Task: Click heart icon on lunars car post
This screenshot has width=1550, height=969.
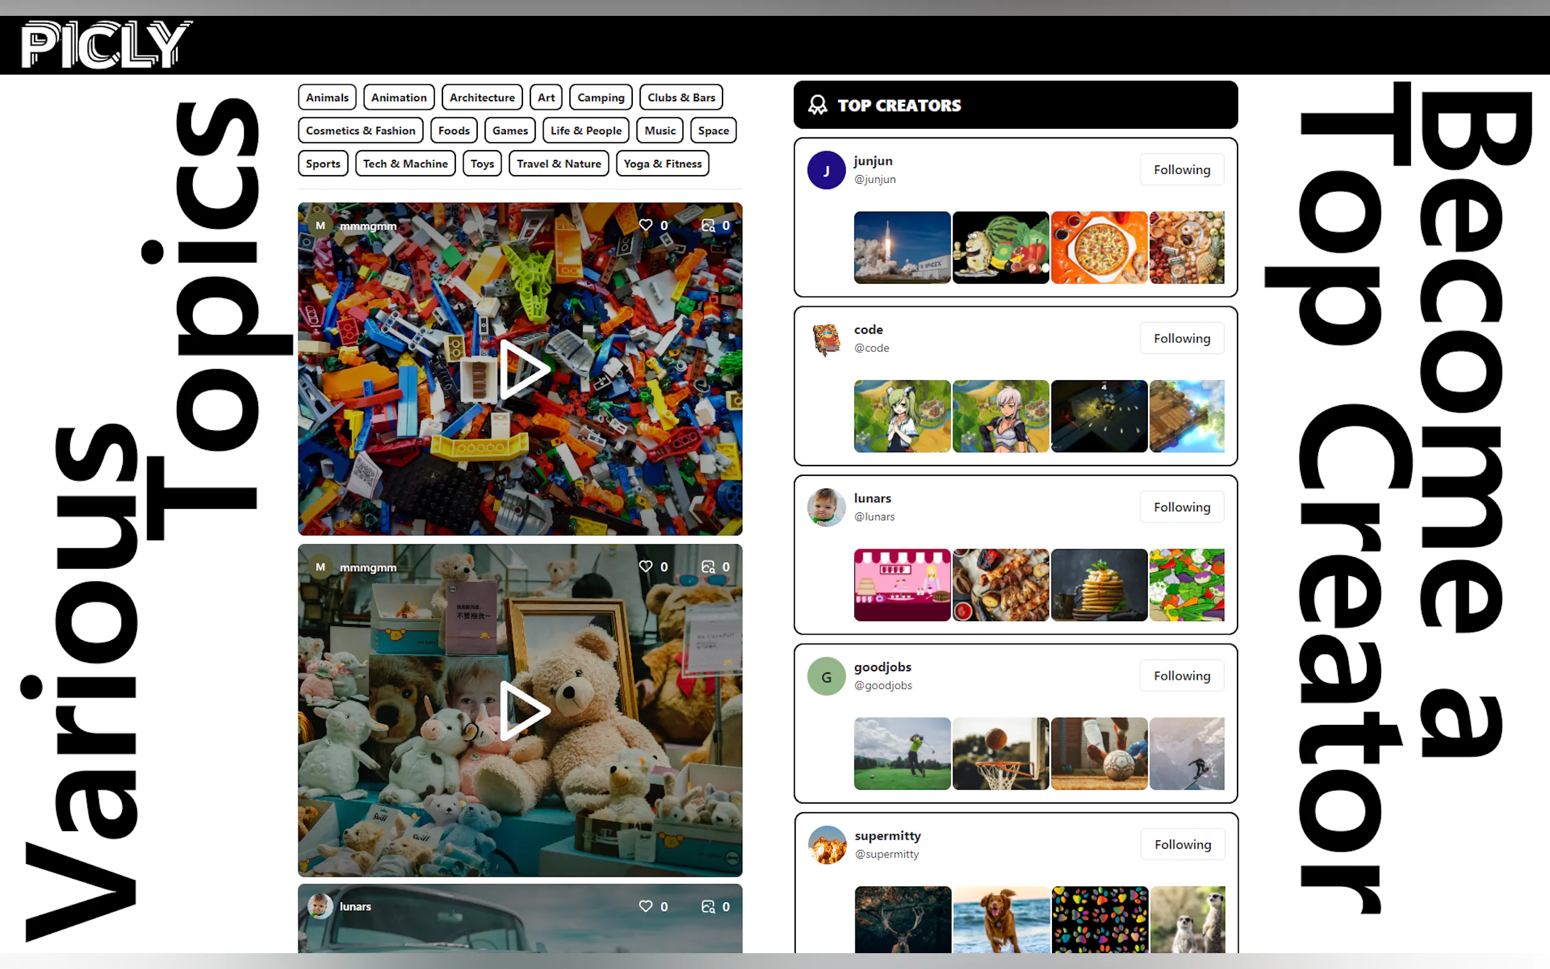Action: click(x=646, y=906)
